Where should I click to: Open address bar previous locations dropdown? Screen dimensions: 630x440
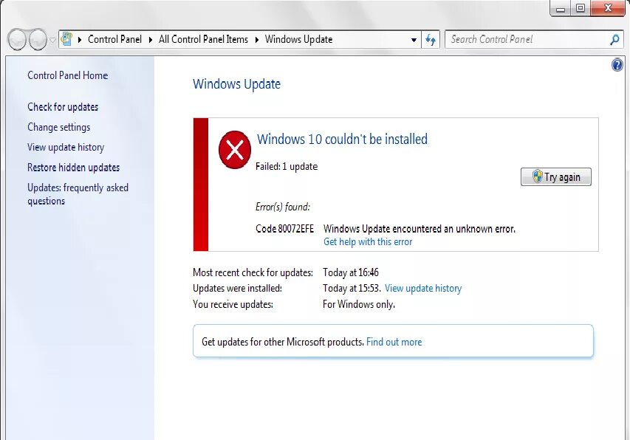tap(414, 40)
